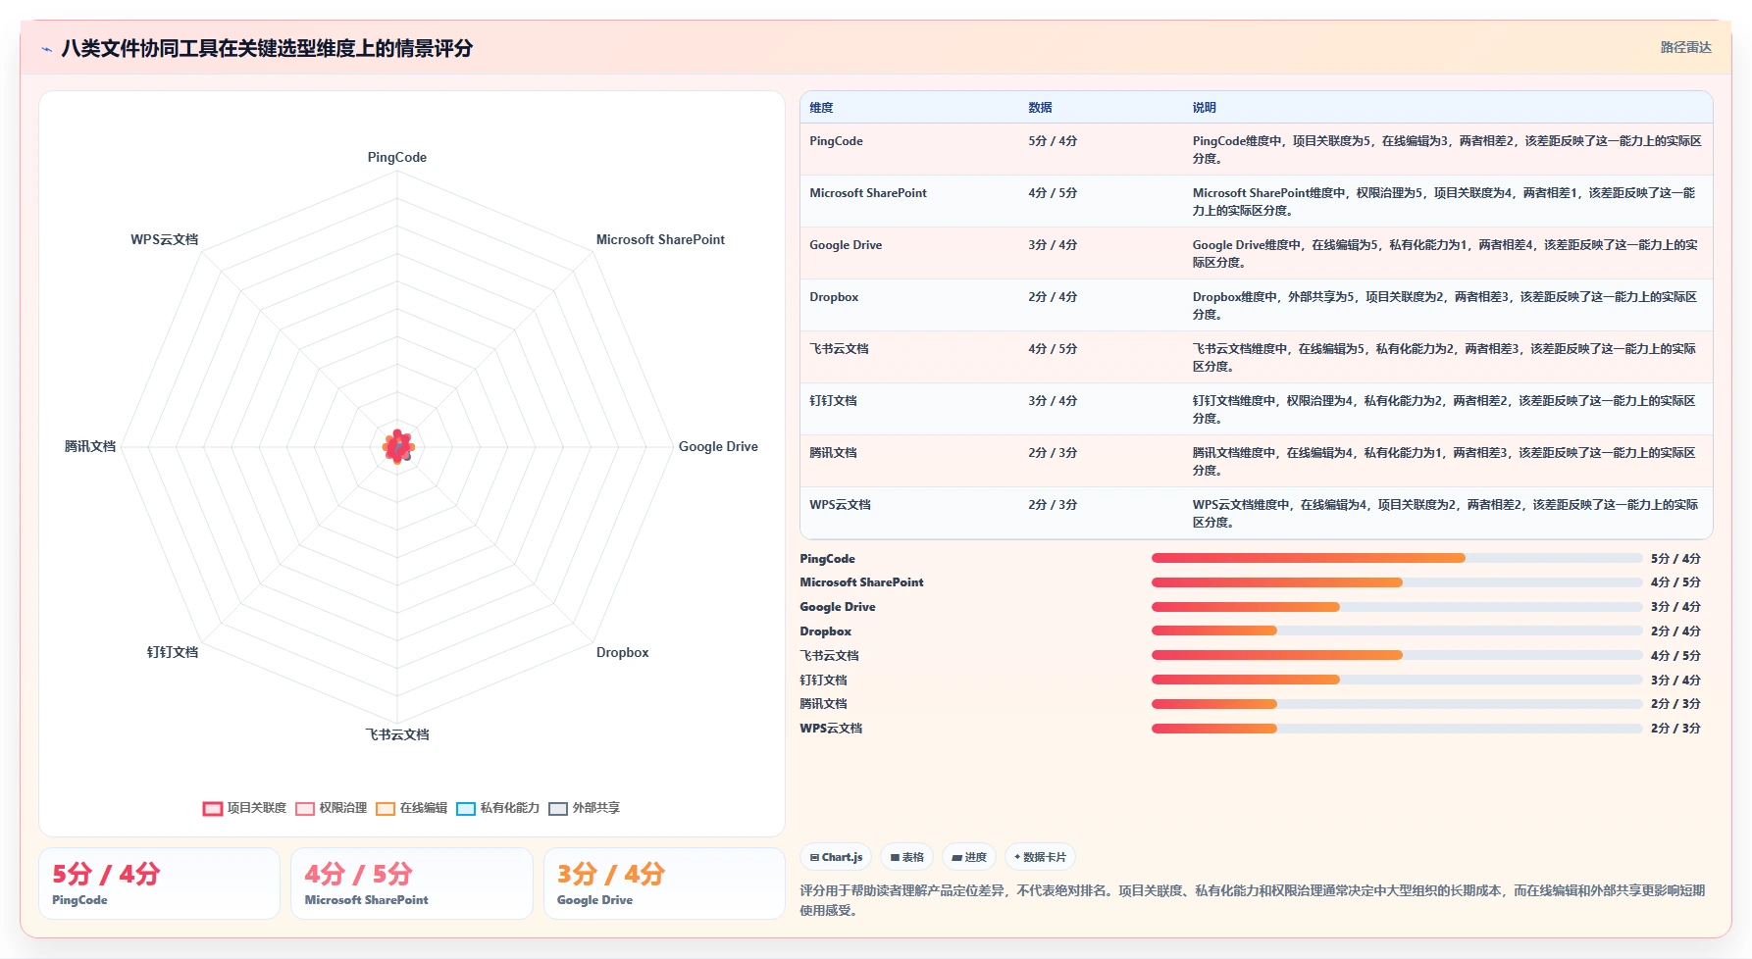Click the 路径雷达 label in the header
The image size is (1752, 959).
1685,47
